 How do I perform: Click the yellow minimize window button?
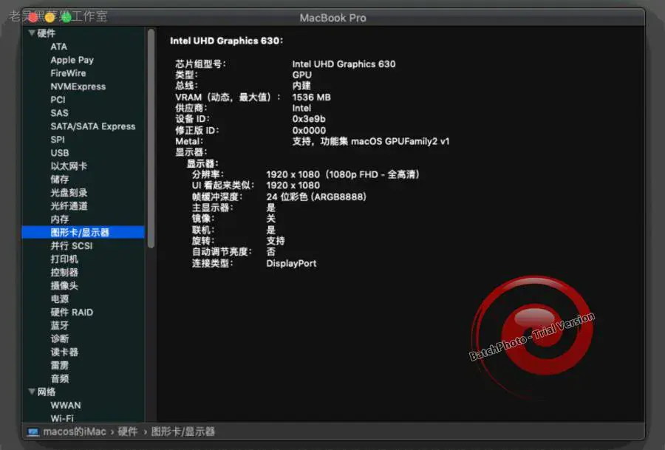[50, 18]
